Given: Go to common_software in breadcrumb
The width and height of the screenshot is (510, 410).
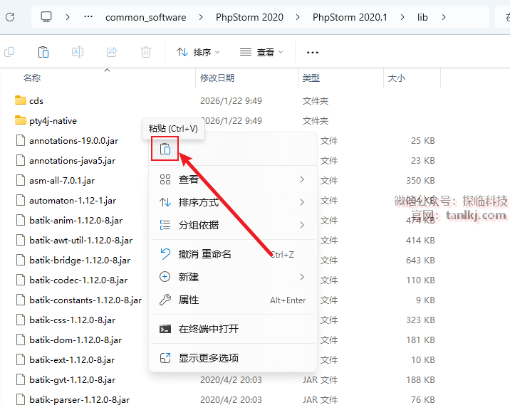Looking at the screenshot, I should 146,17.
